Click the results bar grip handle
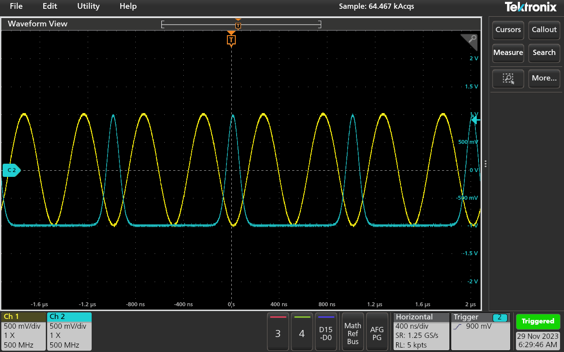 click(x=486, y=164)
